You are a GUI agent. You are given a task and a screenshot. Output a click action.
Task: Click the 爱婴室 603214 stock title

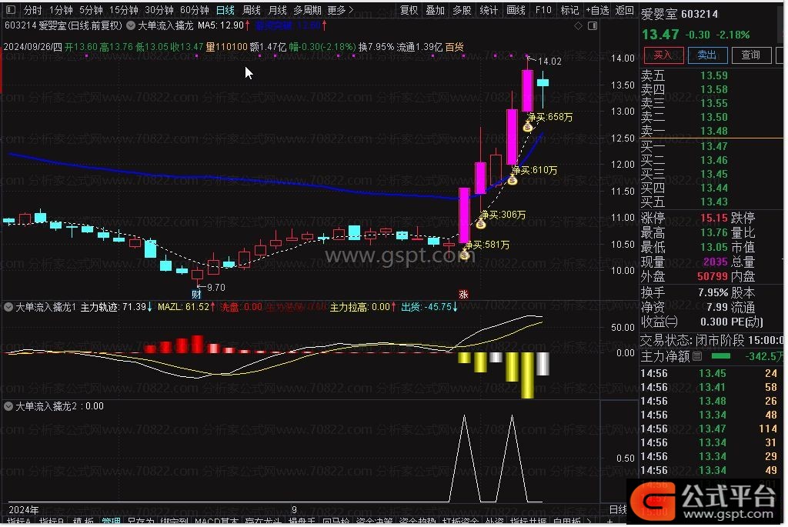click(x=679, y=14)
